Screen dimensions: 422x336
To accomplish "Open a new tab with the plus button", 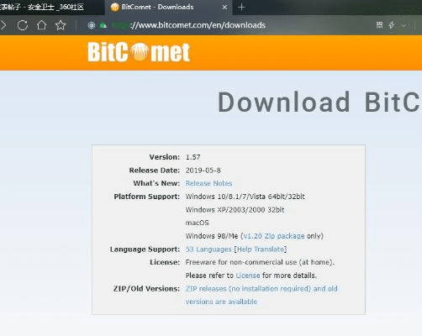I will (241, 8).
